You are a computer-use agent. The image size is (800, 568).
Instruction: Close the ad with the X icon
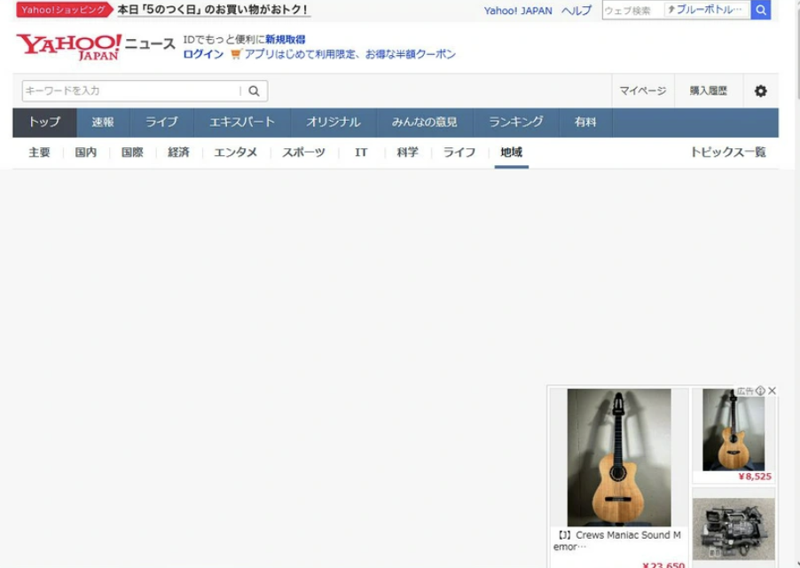772,390
